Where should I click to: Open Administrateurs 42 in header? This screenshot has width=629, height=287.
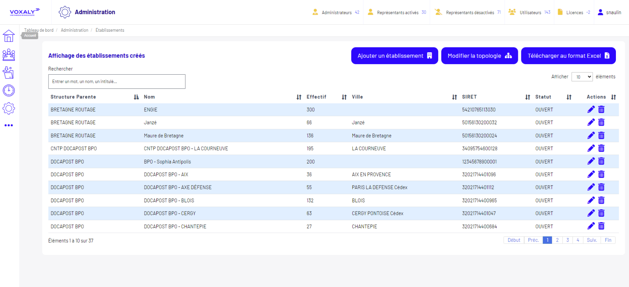click(336, 12)
